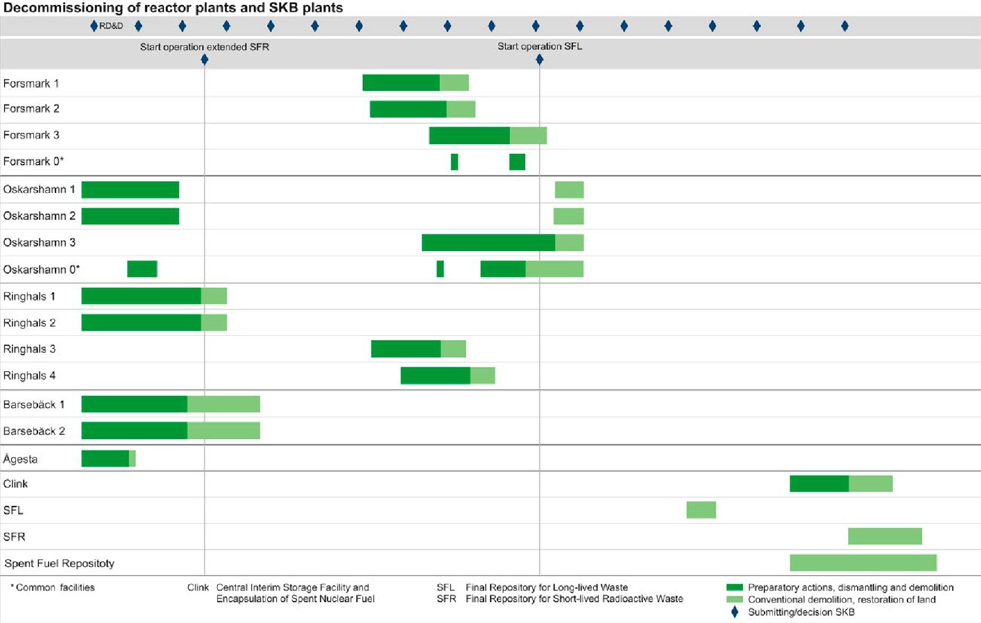981x623 pixels.
Task: Click the Clink dark green bar
Action: 819,483
